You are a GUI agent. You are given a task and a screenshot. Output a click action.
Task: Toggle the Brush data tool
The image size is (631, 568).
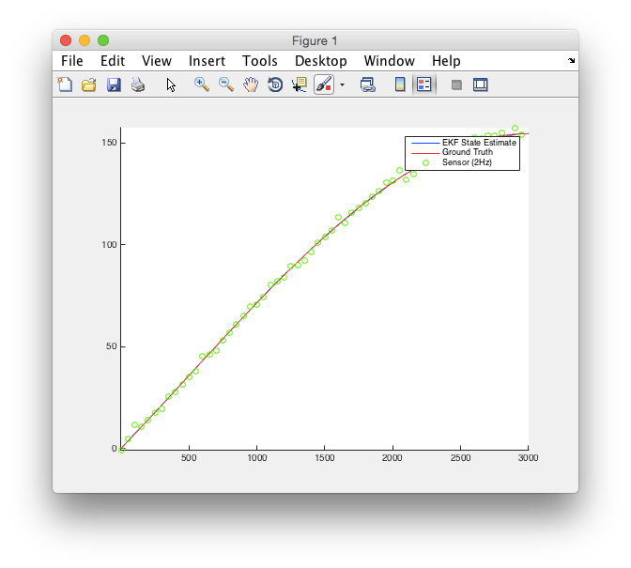(x=324, y=84)
